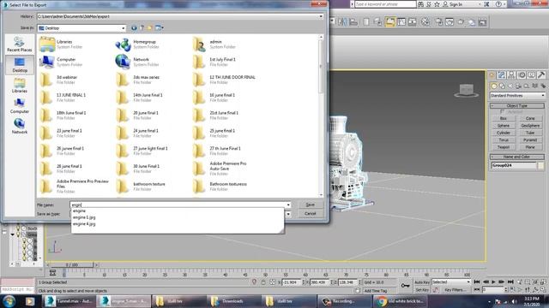The width and height of the screenshot is (549, 308).
Task: Click the favorites star icon
Action: (x=437, y=4)
